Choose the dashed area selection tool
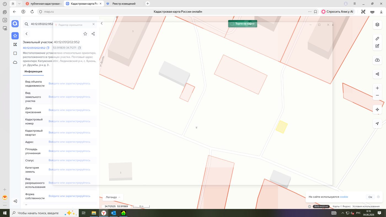This screenshot has width=386, height=217. [x=15, y=53]
